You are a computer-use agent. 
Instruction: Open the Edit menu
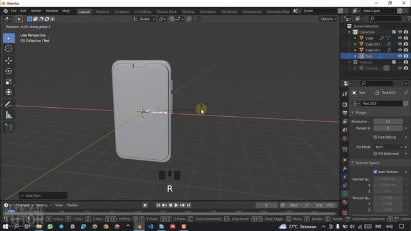23,11
